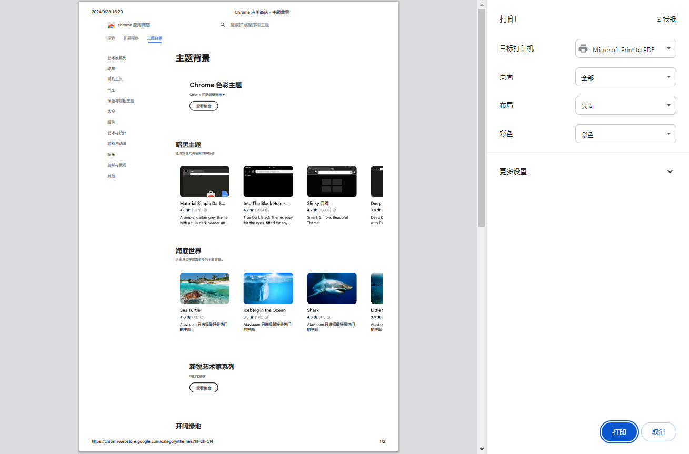Click 太空 category in sidebar
The image size is (689, 454).
coord(111,112)
